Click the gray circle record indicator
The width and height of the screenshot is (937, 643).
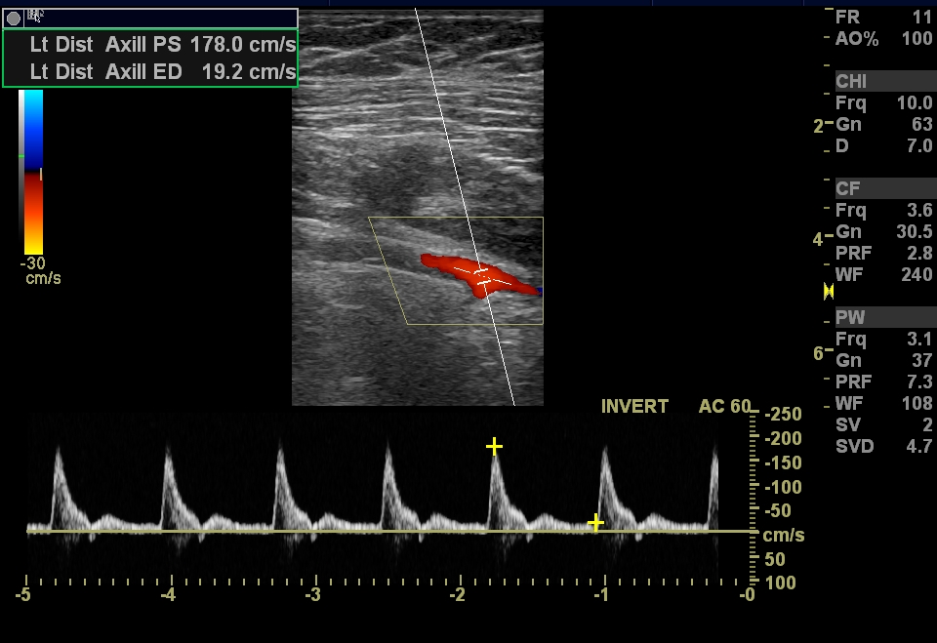pos(14,18)
